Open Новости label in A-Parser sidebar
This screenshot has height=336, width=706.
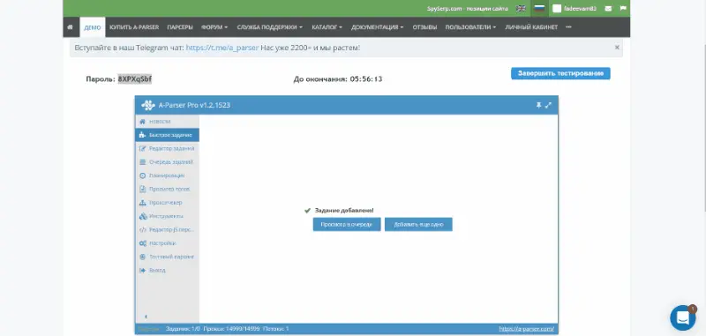coord(160,122)
